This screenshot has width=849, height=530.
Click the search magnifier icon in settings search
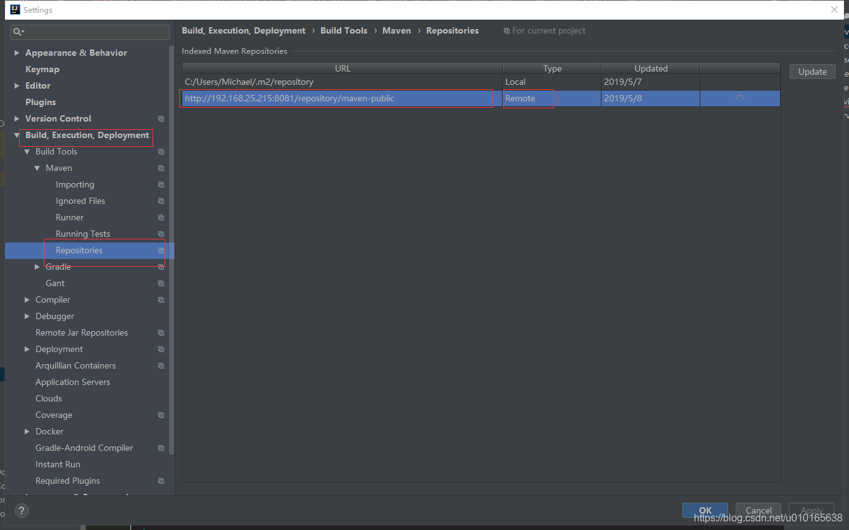18,32
